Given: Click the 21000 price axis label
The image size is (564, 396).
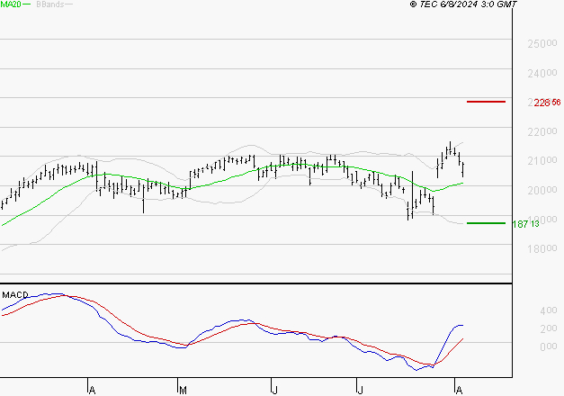Looking at the screenshot, I should pos(542,161).
